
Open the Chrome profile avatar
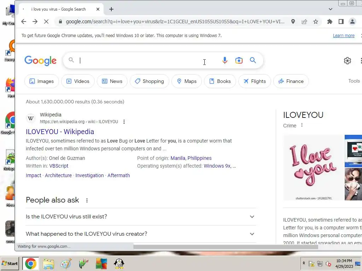pos(352,22)
